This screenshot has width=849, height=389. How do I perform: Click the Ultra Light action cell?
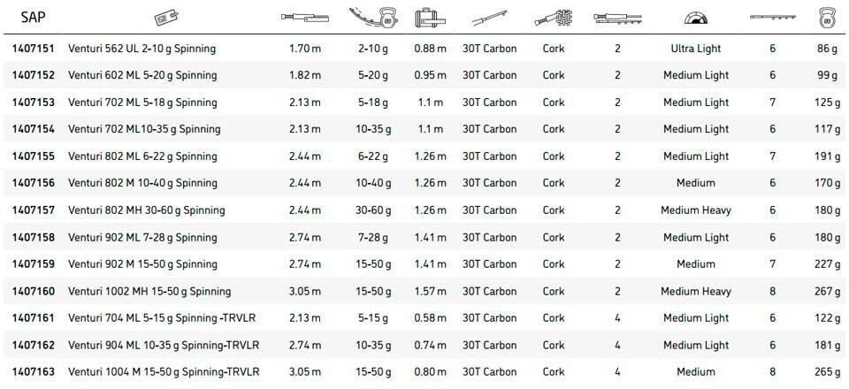tap(695, 49)
